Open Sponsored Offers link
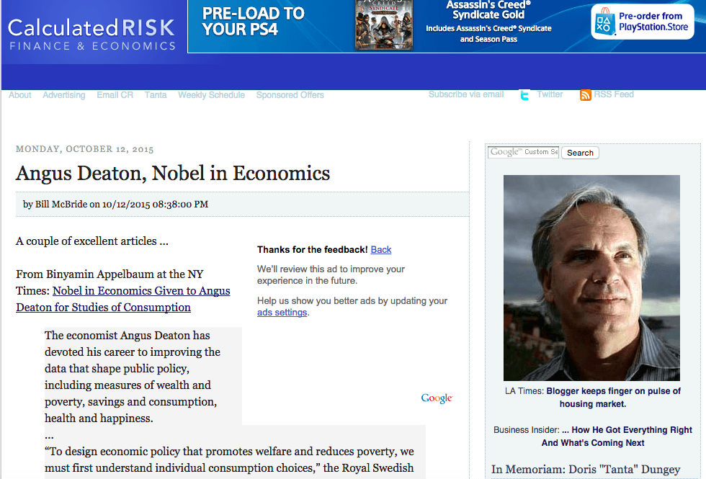The width and height of the screenshot is (706, 479). point(290,95)
